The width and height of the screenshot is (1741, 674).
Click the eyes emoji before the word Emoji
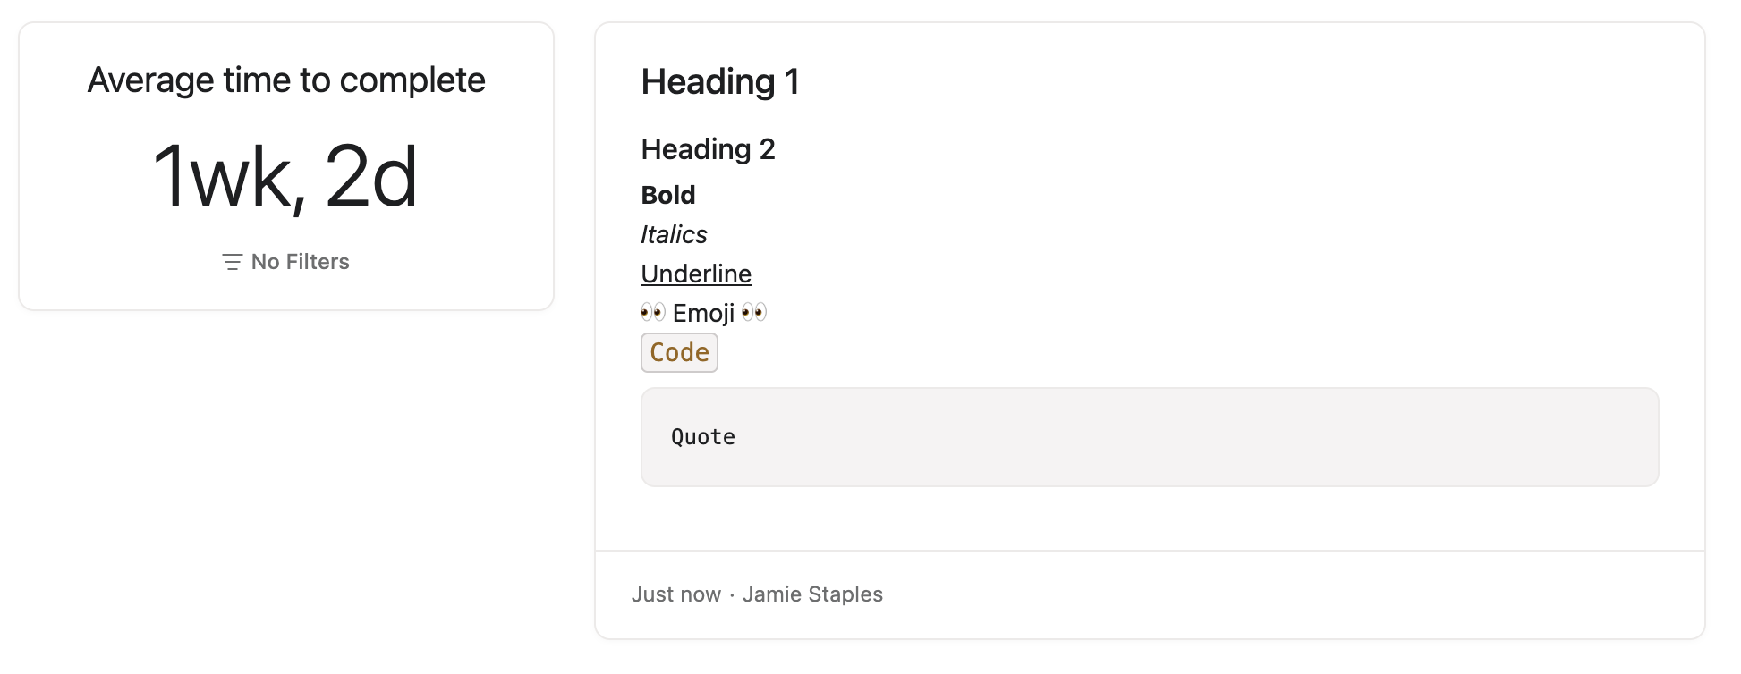tap(653, 312)
